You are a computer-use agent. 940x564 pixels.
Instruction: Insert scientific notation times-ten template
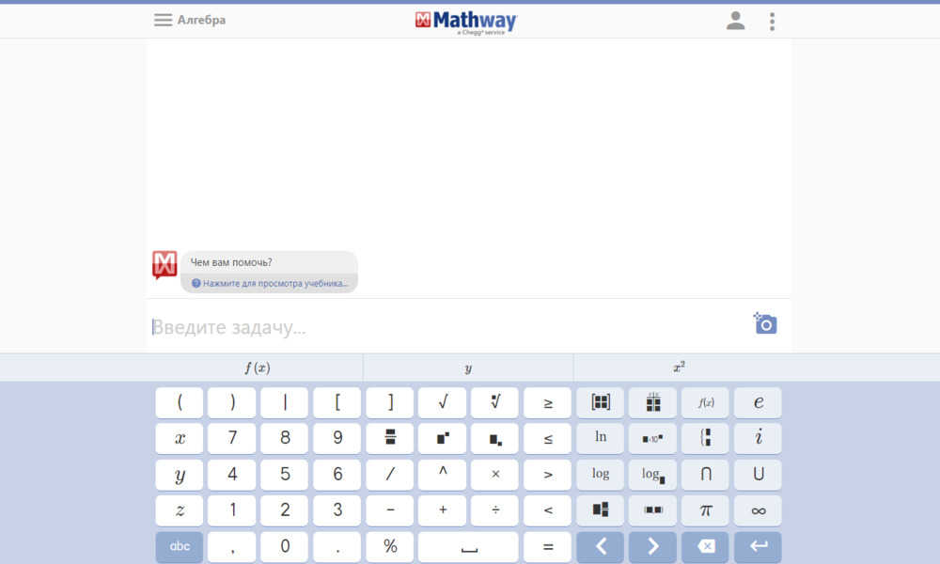point(652,438)
